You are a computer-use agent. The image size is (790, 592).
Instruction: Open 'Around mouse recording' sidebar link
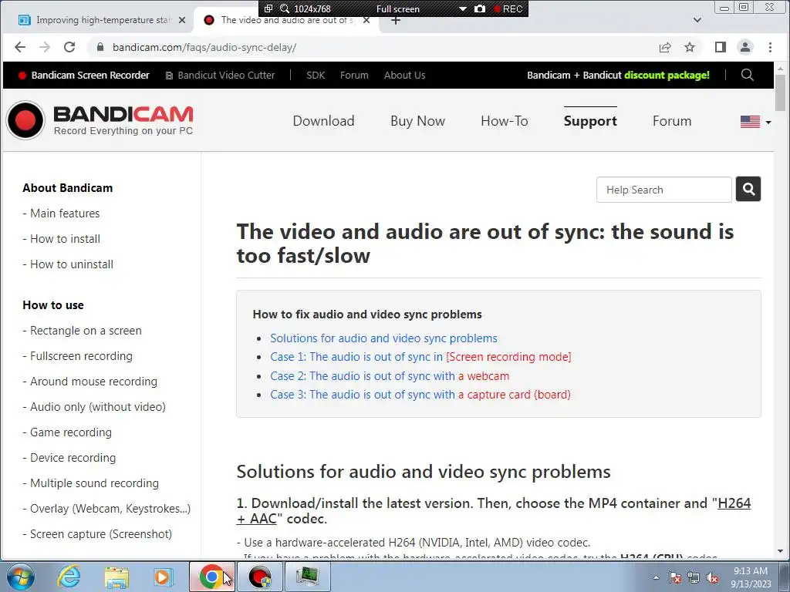pyautogui.click(x=93, y=382)
